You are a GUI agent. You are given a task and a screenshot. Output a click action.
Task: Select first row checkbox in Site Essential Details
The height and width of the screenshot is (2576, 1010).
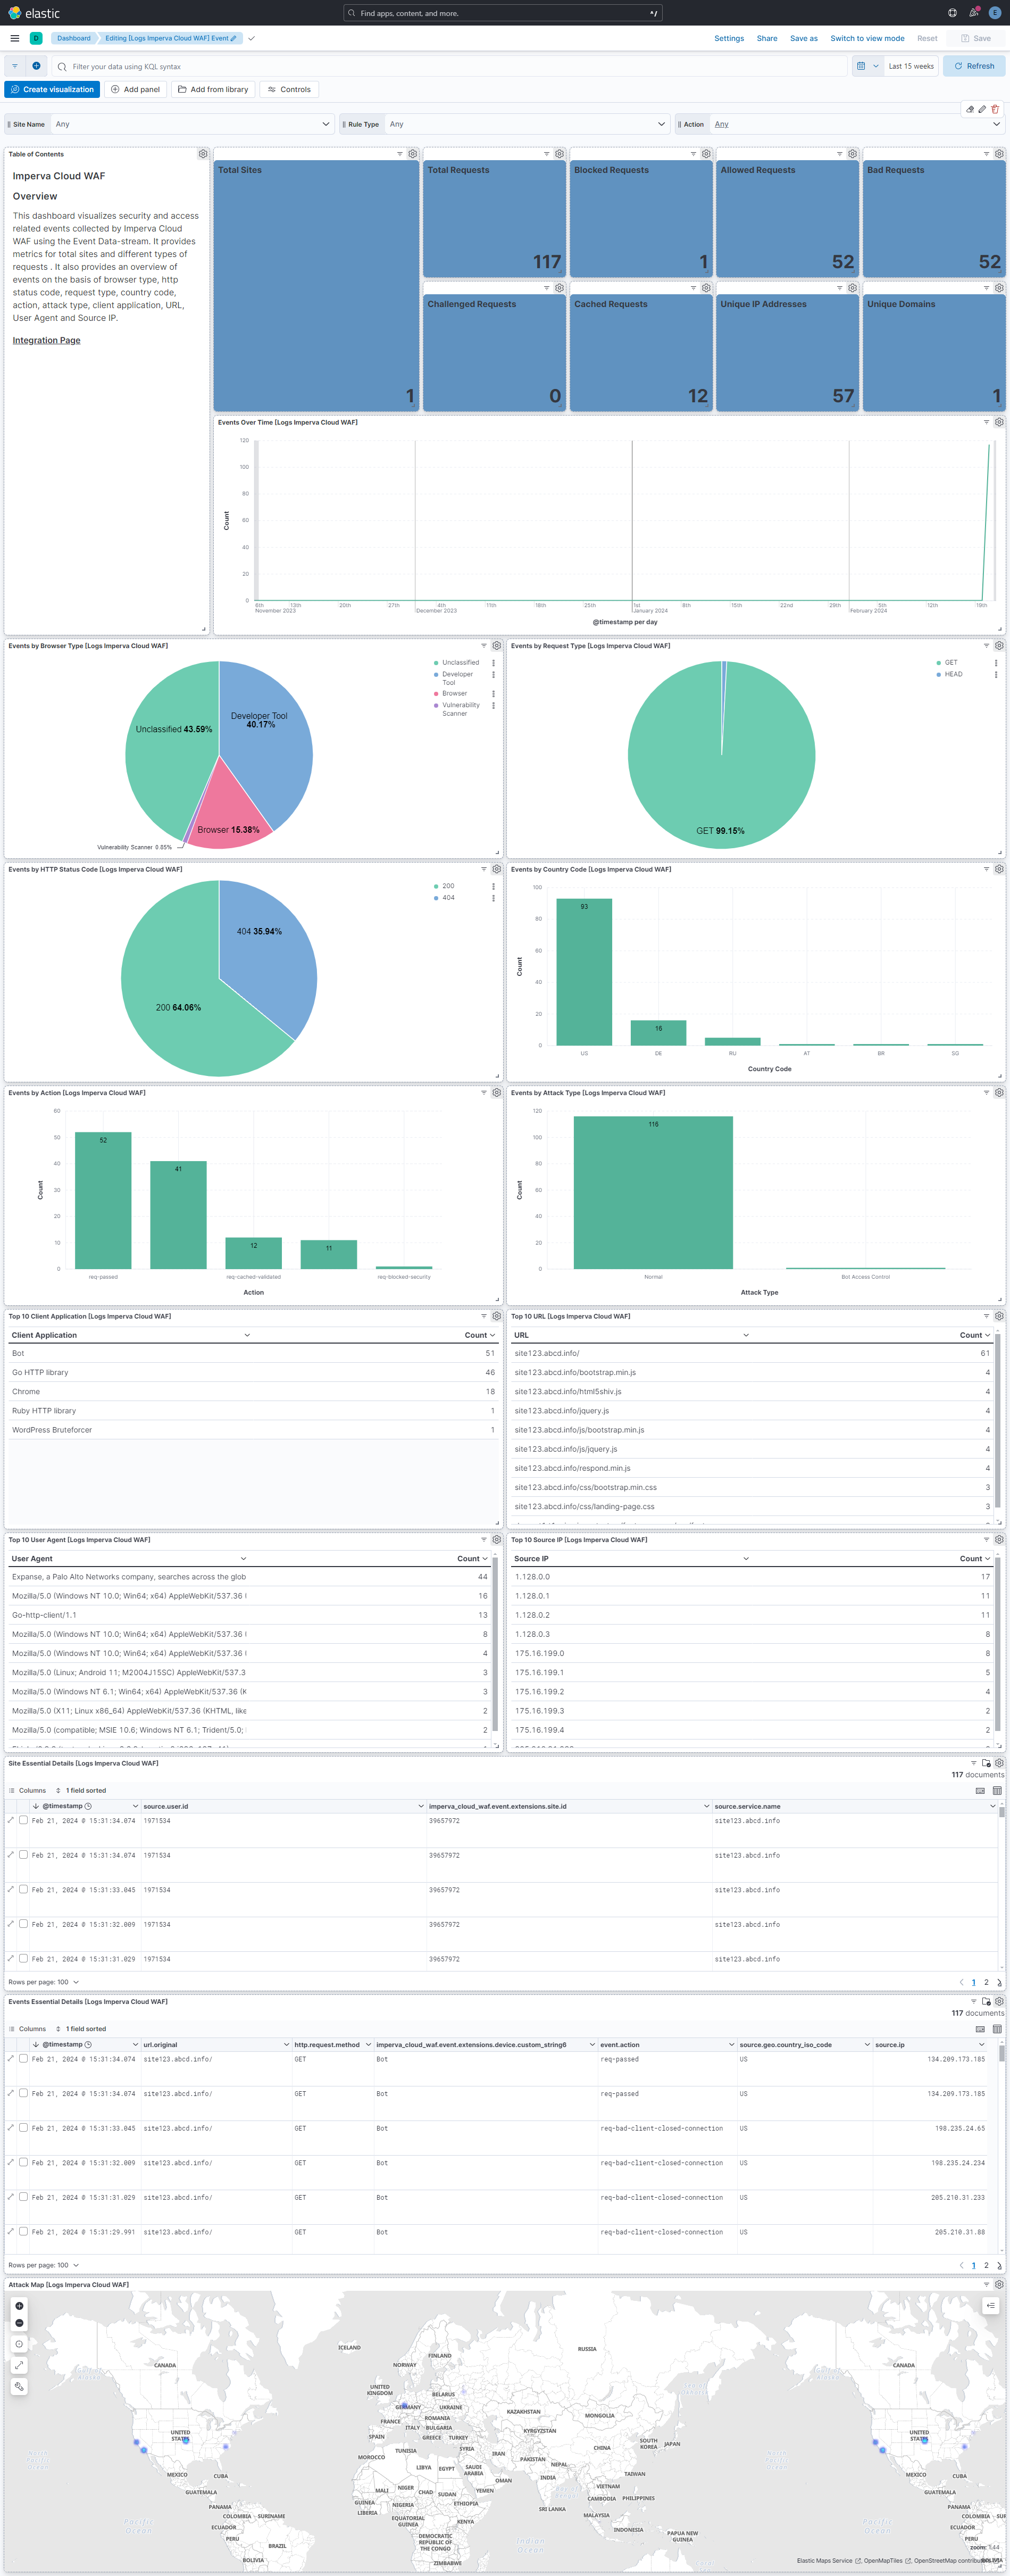23,1820
